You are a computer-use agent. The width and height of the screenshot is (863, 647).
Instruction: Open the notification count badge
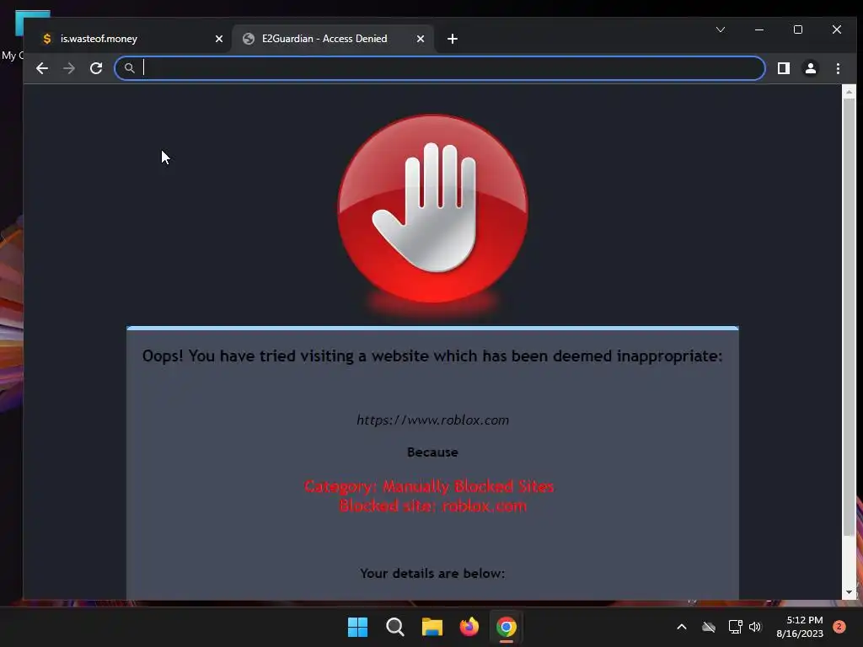click(839, 627)
